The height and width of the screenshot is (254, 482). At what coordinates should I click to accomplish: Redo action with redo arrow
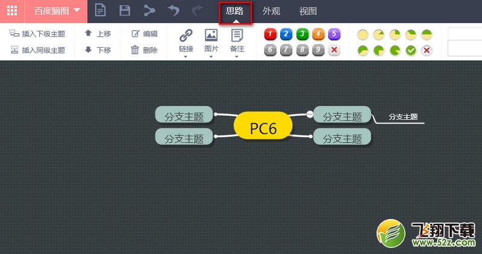(197, 10)
